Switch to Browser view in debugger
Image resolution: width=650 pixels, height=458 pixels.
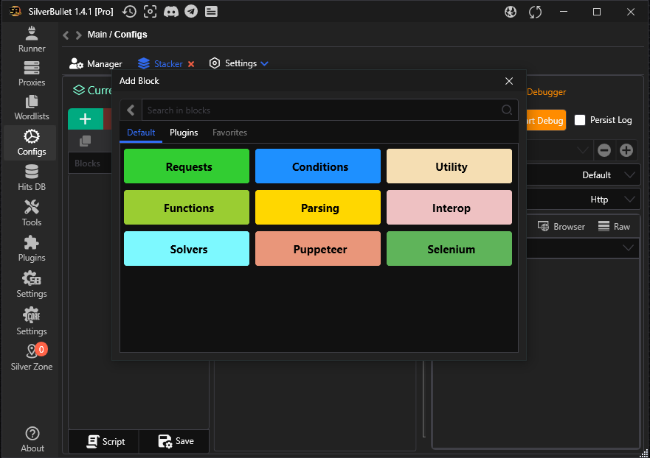561,227
